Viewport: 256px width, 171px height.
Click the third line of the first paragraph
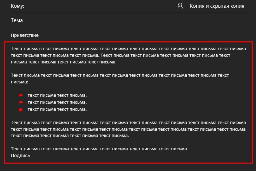point(64,62)
